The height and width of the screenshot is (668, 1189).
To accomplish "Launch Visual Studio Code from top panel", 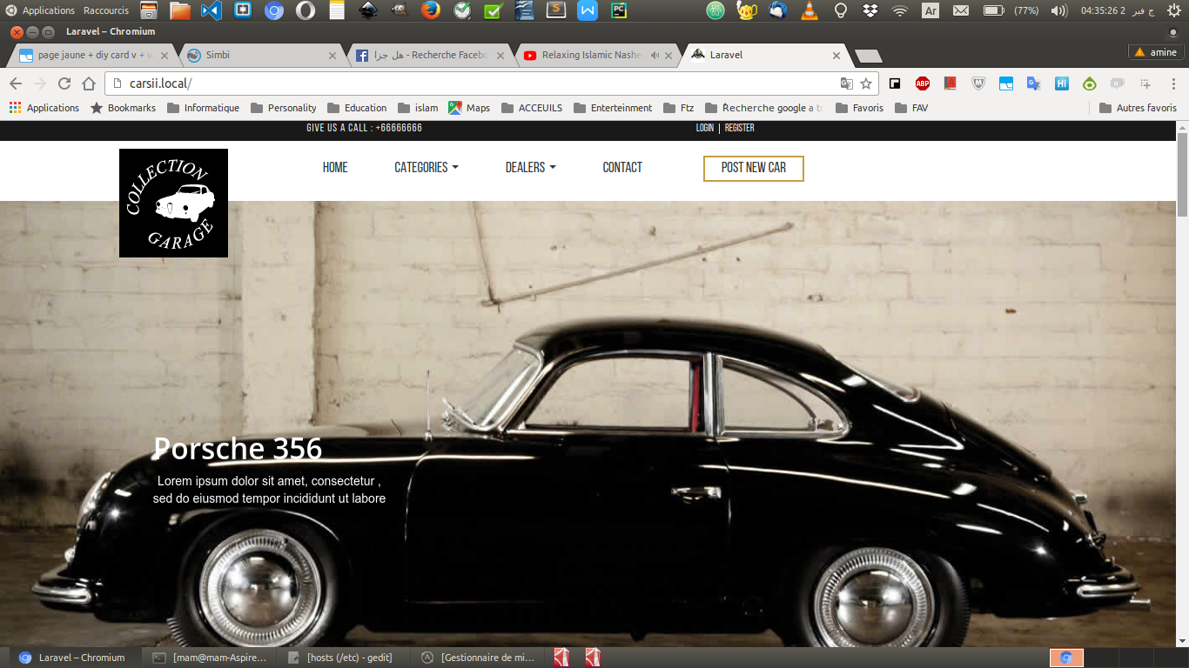I will tap(211, 10).
